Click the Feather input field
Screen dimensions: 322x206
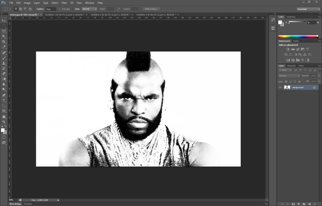tap(51, 9)
